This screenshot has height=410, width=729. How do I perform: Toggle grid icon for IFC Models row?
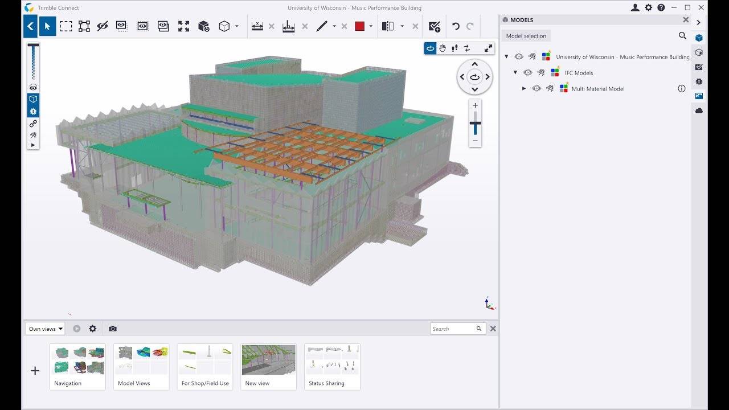click(541, 73)
